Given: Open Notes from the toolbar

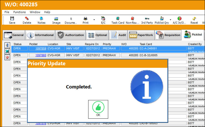Looking at the screenshot, I should [41, 18].
